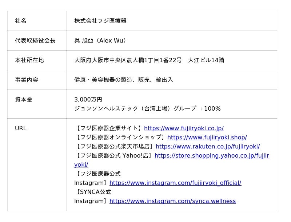Click the 【フジ医療器企業サイト】 label text
This screenshot has width=291, height=222.
pyautogui.click(x=109, y=128)
